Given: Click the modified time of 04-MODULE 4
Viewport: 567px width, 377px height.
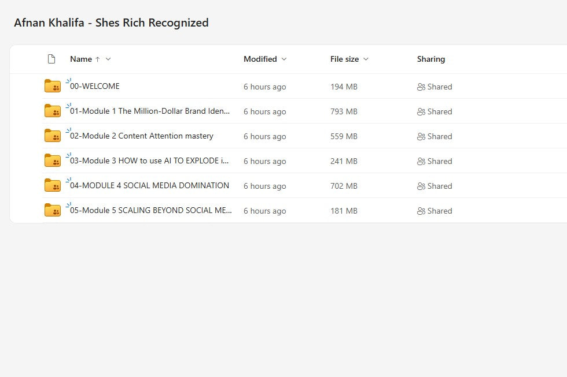Looking at the screenshot, I should [x=265, y=186].
